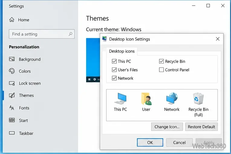Click the magnifier icon in search box
This screenshot has height=154, width=231.
coord(70,34)
